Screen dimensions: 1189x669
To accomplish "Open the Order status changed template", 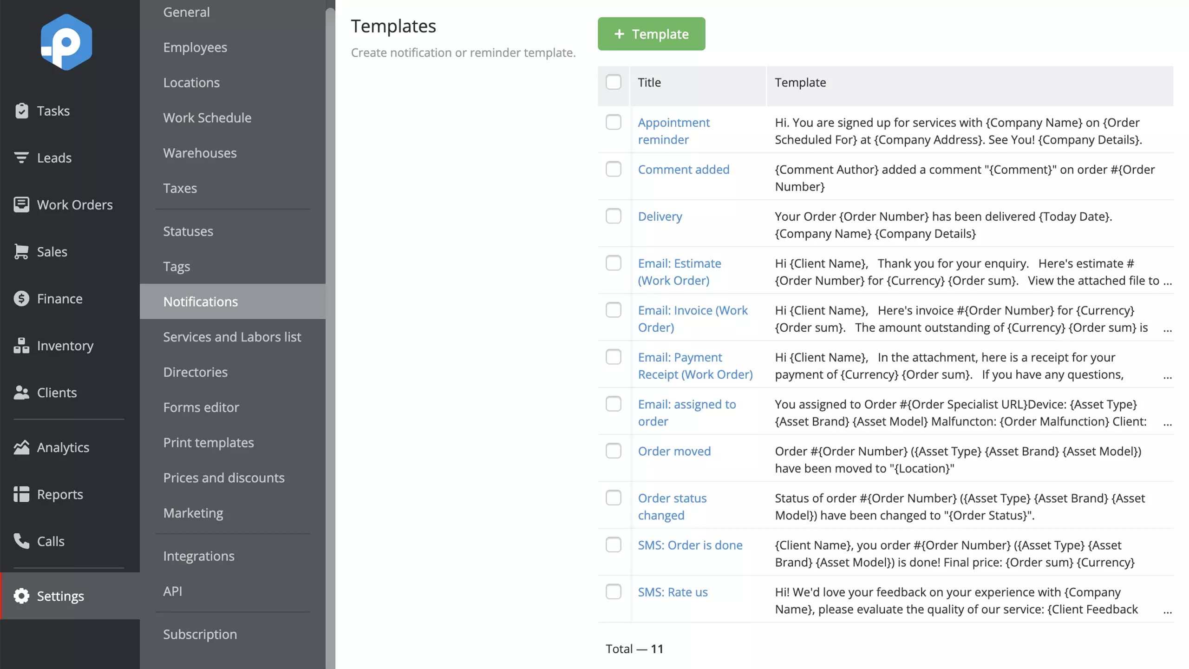I will pos(672,506).
